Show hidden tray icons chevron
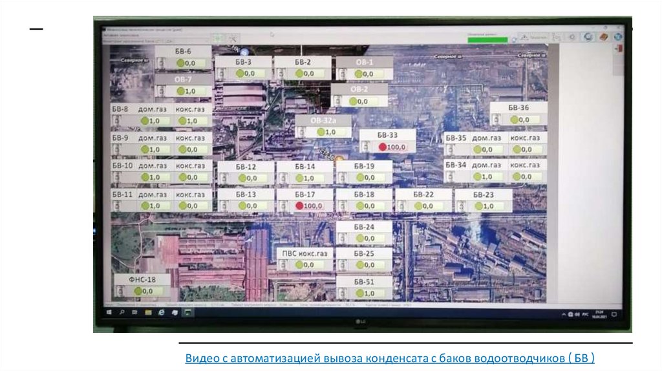The width and height of the screenshot is (662, 371). [x=563, y=314]
